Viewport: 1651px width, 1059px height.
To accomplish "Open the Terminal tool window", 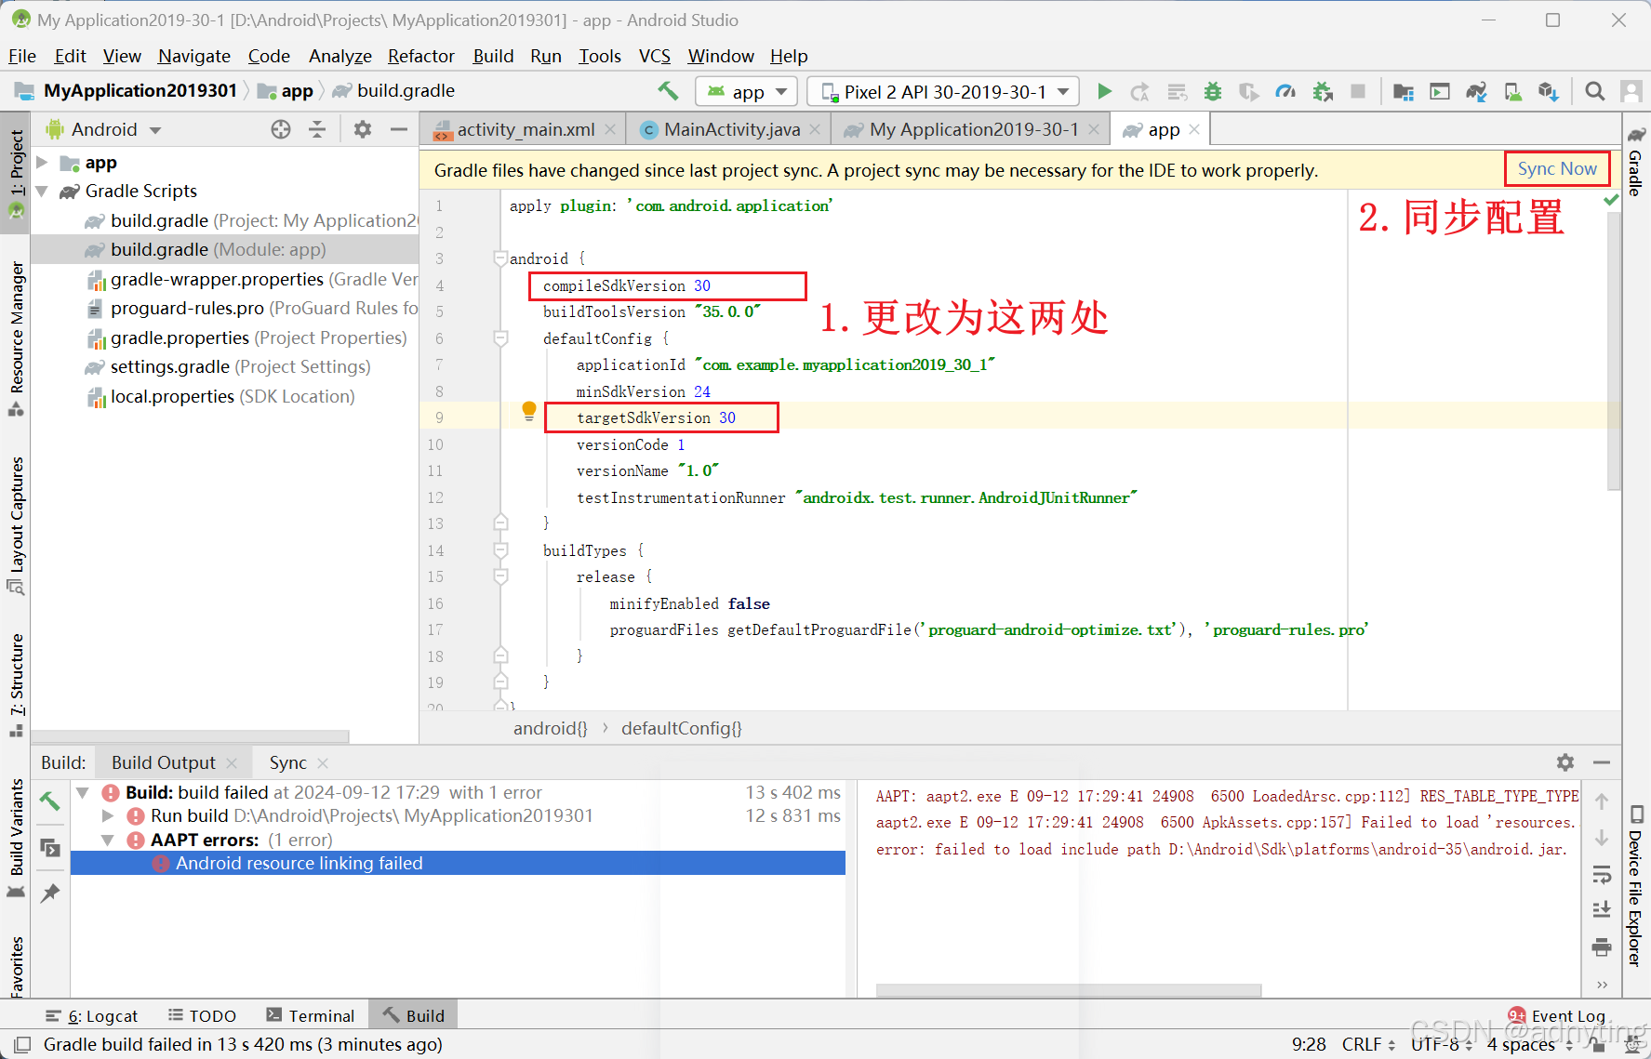I will coord(310,1015).
